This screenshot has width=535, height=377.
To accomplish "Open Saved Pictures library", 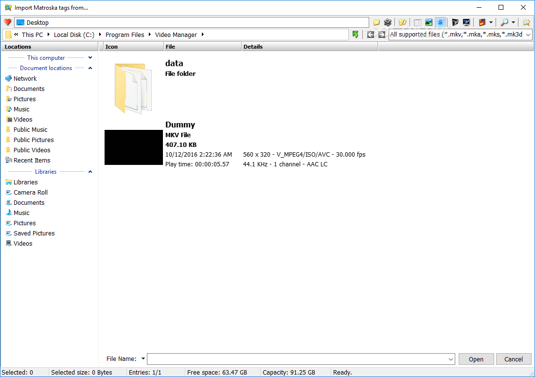I will click(30, 233).
